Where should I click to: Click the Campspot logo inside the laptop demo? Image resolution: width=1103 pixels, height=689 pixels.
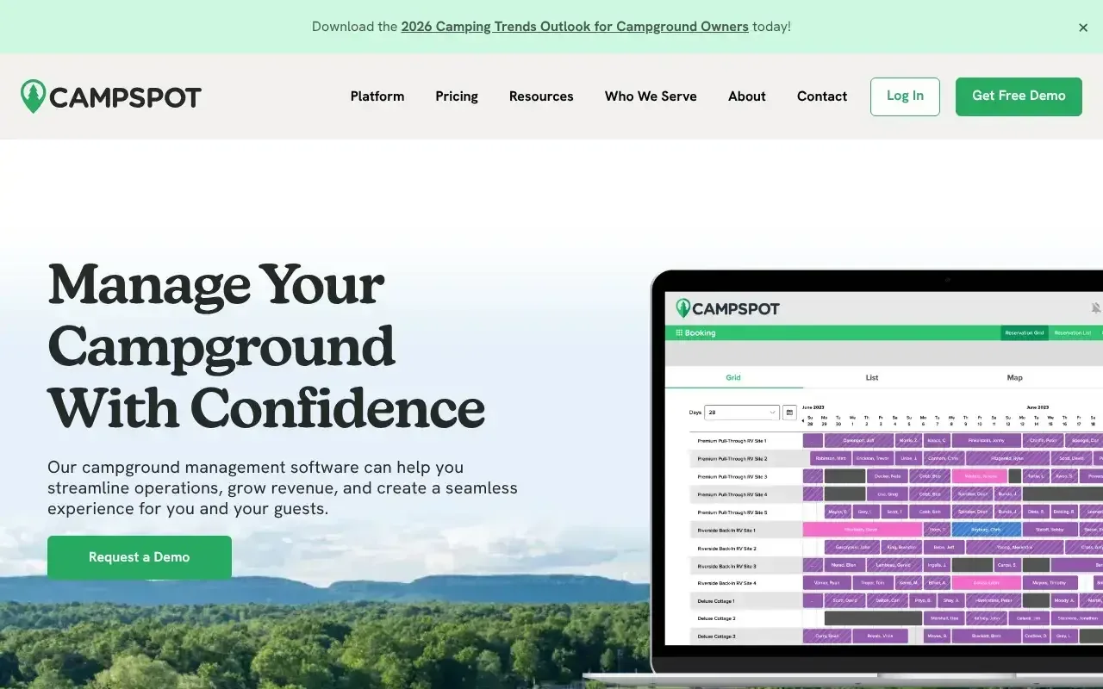(x=728, y=308)
